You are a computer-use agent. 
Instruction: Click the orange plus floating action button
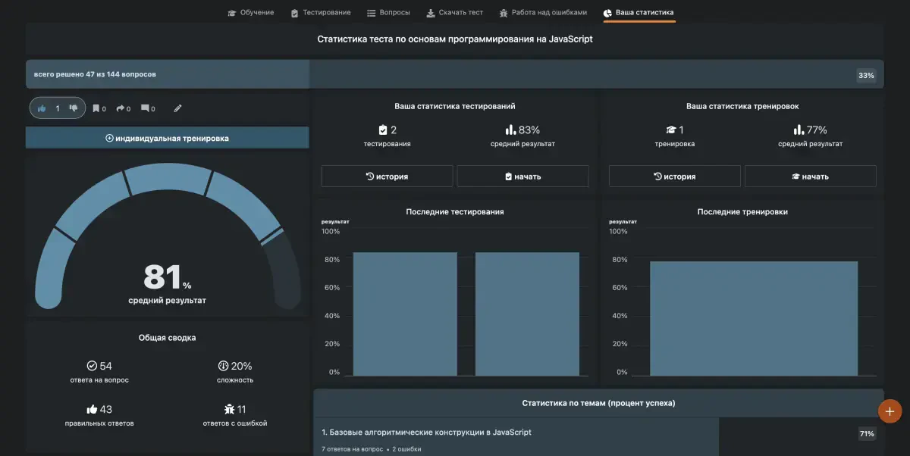(889, 411)
